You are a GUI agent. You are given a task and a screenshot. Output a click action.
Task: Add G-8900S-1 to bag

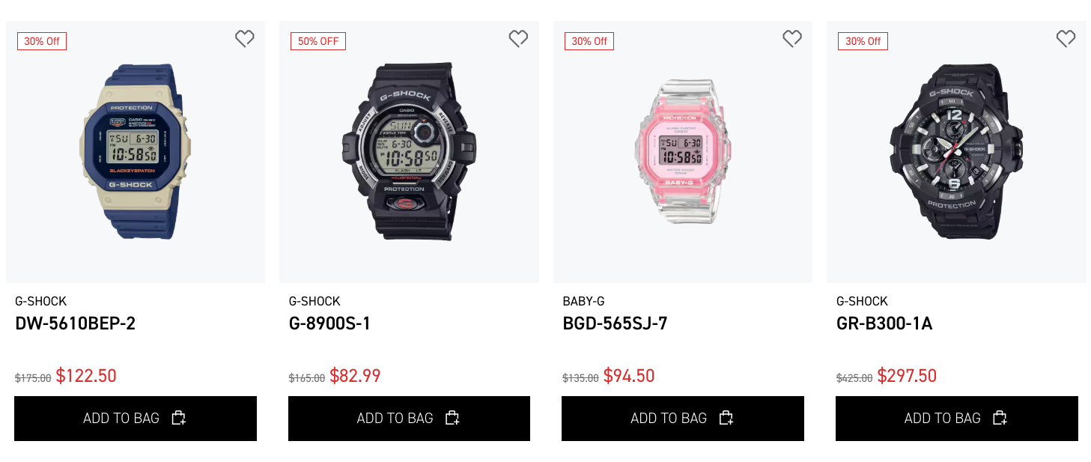click(409, 419)
